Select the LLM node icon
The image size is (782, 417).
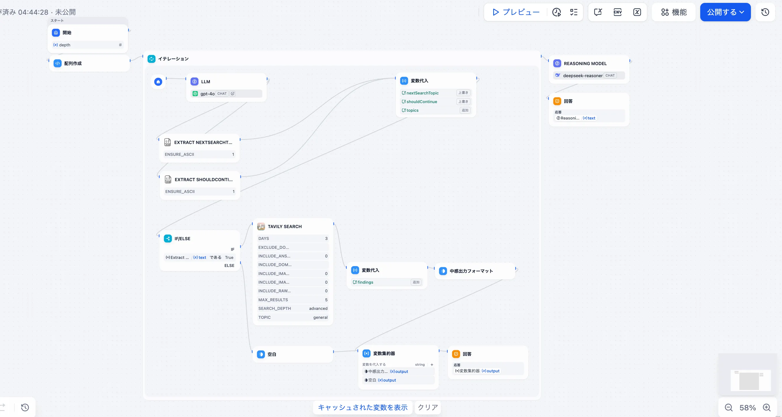coord(194,81)
